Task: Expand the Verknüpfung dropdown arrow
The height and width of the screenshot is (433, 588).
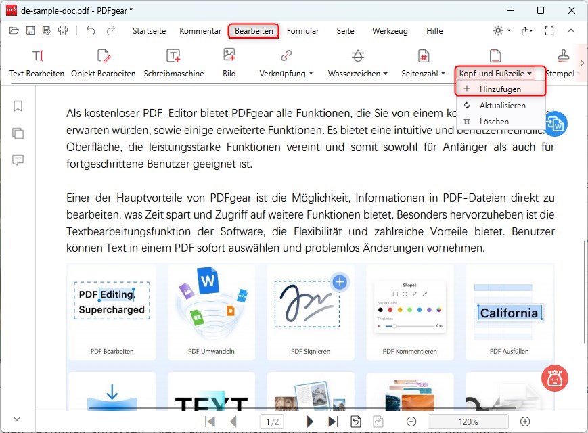Action: 311,74
